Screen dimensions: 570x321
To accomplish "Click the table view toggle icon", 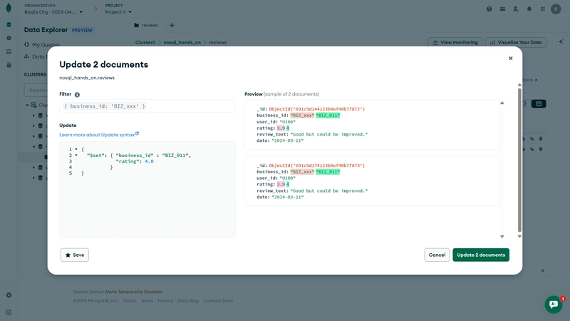I will [539, 103].
